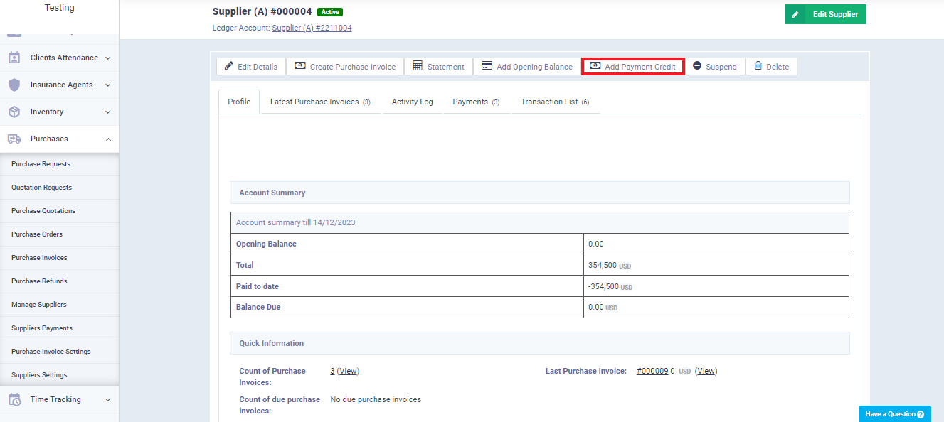Open Purchase Refunds in the sidebar
Image resolution: width=944 pixels, height=422 pixels.
(x=60, y=281)
